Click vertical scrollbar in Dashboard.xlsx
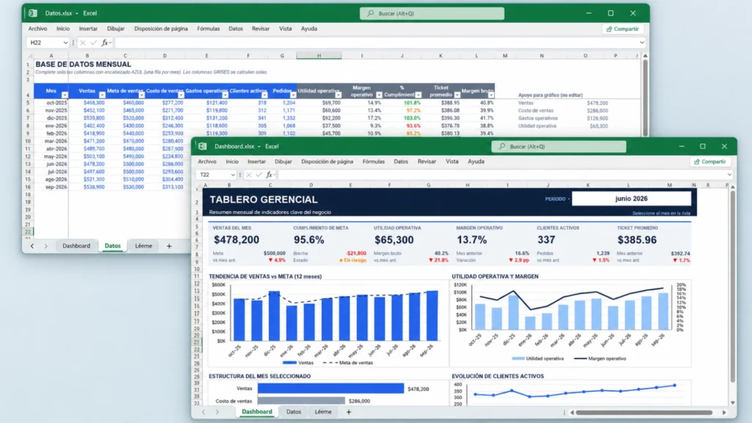752x423 pixels. [x=732, y=286]
